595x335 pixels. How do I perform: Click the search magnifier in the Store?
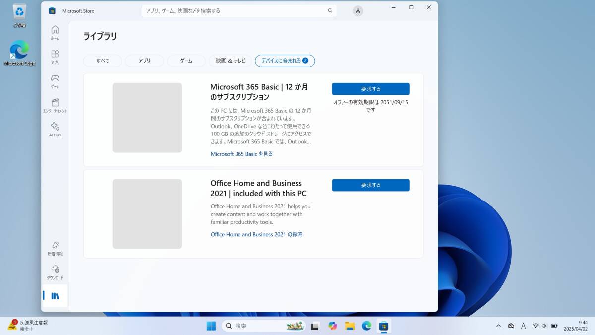tap(330, 11)
